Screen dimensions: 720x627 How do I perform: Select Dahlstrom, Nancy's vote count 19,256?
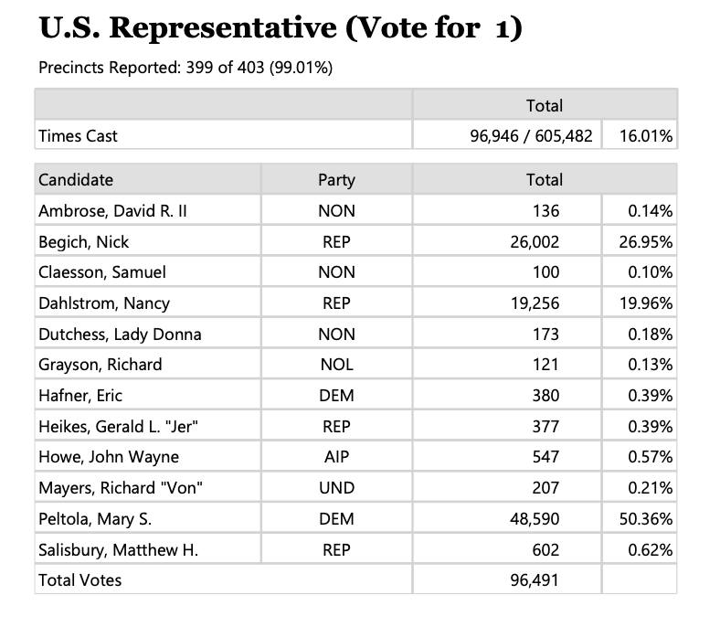[534, 303]
